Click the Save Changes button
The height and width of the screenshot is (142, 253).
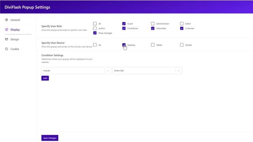pos(50,138)
